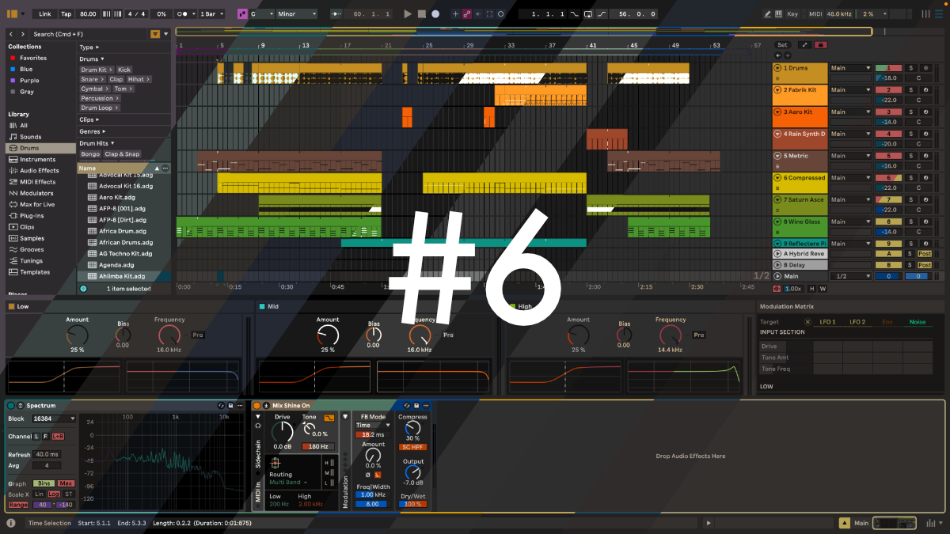Toggle the Key map mode switch
Screen dimensions: 950x534
[x=793, y=14]
